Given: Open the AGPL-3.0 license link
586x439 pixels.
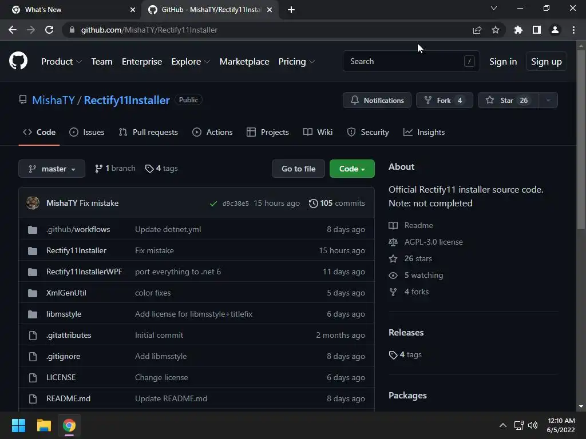Looking at the screenshot, I should tap(434, 242).
